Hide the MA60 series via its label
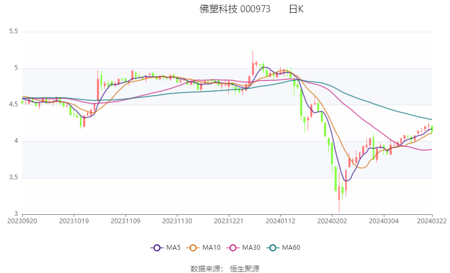Viewport: 450px width, 273px height. pyautogui.click(x=291, y=247)
